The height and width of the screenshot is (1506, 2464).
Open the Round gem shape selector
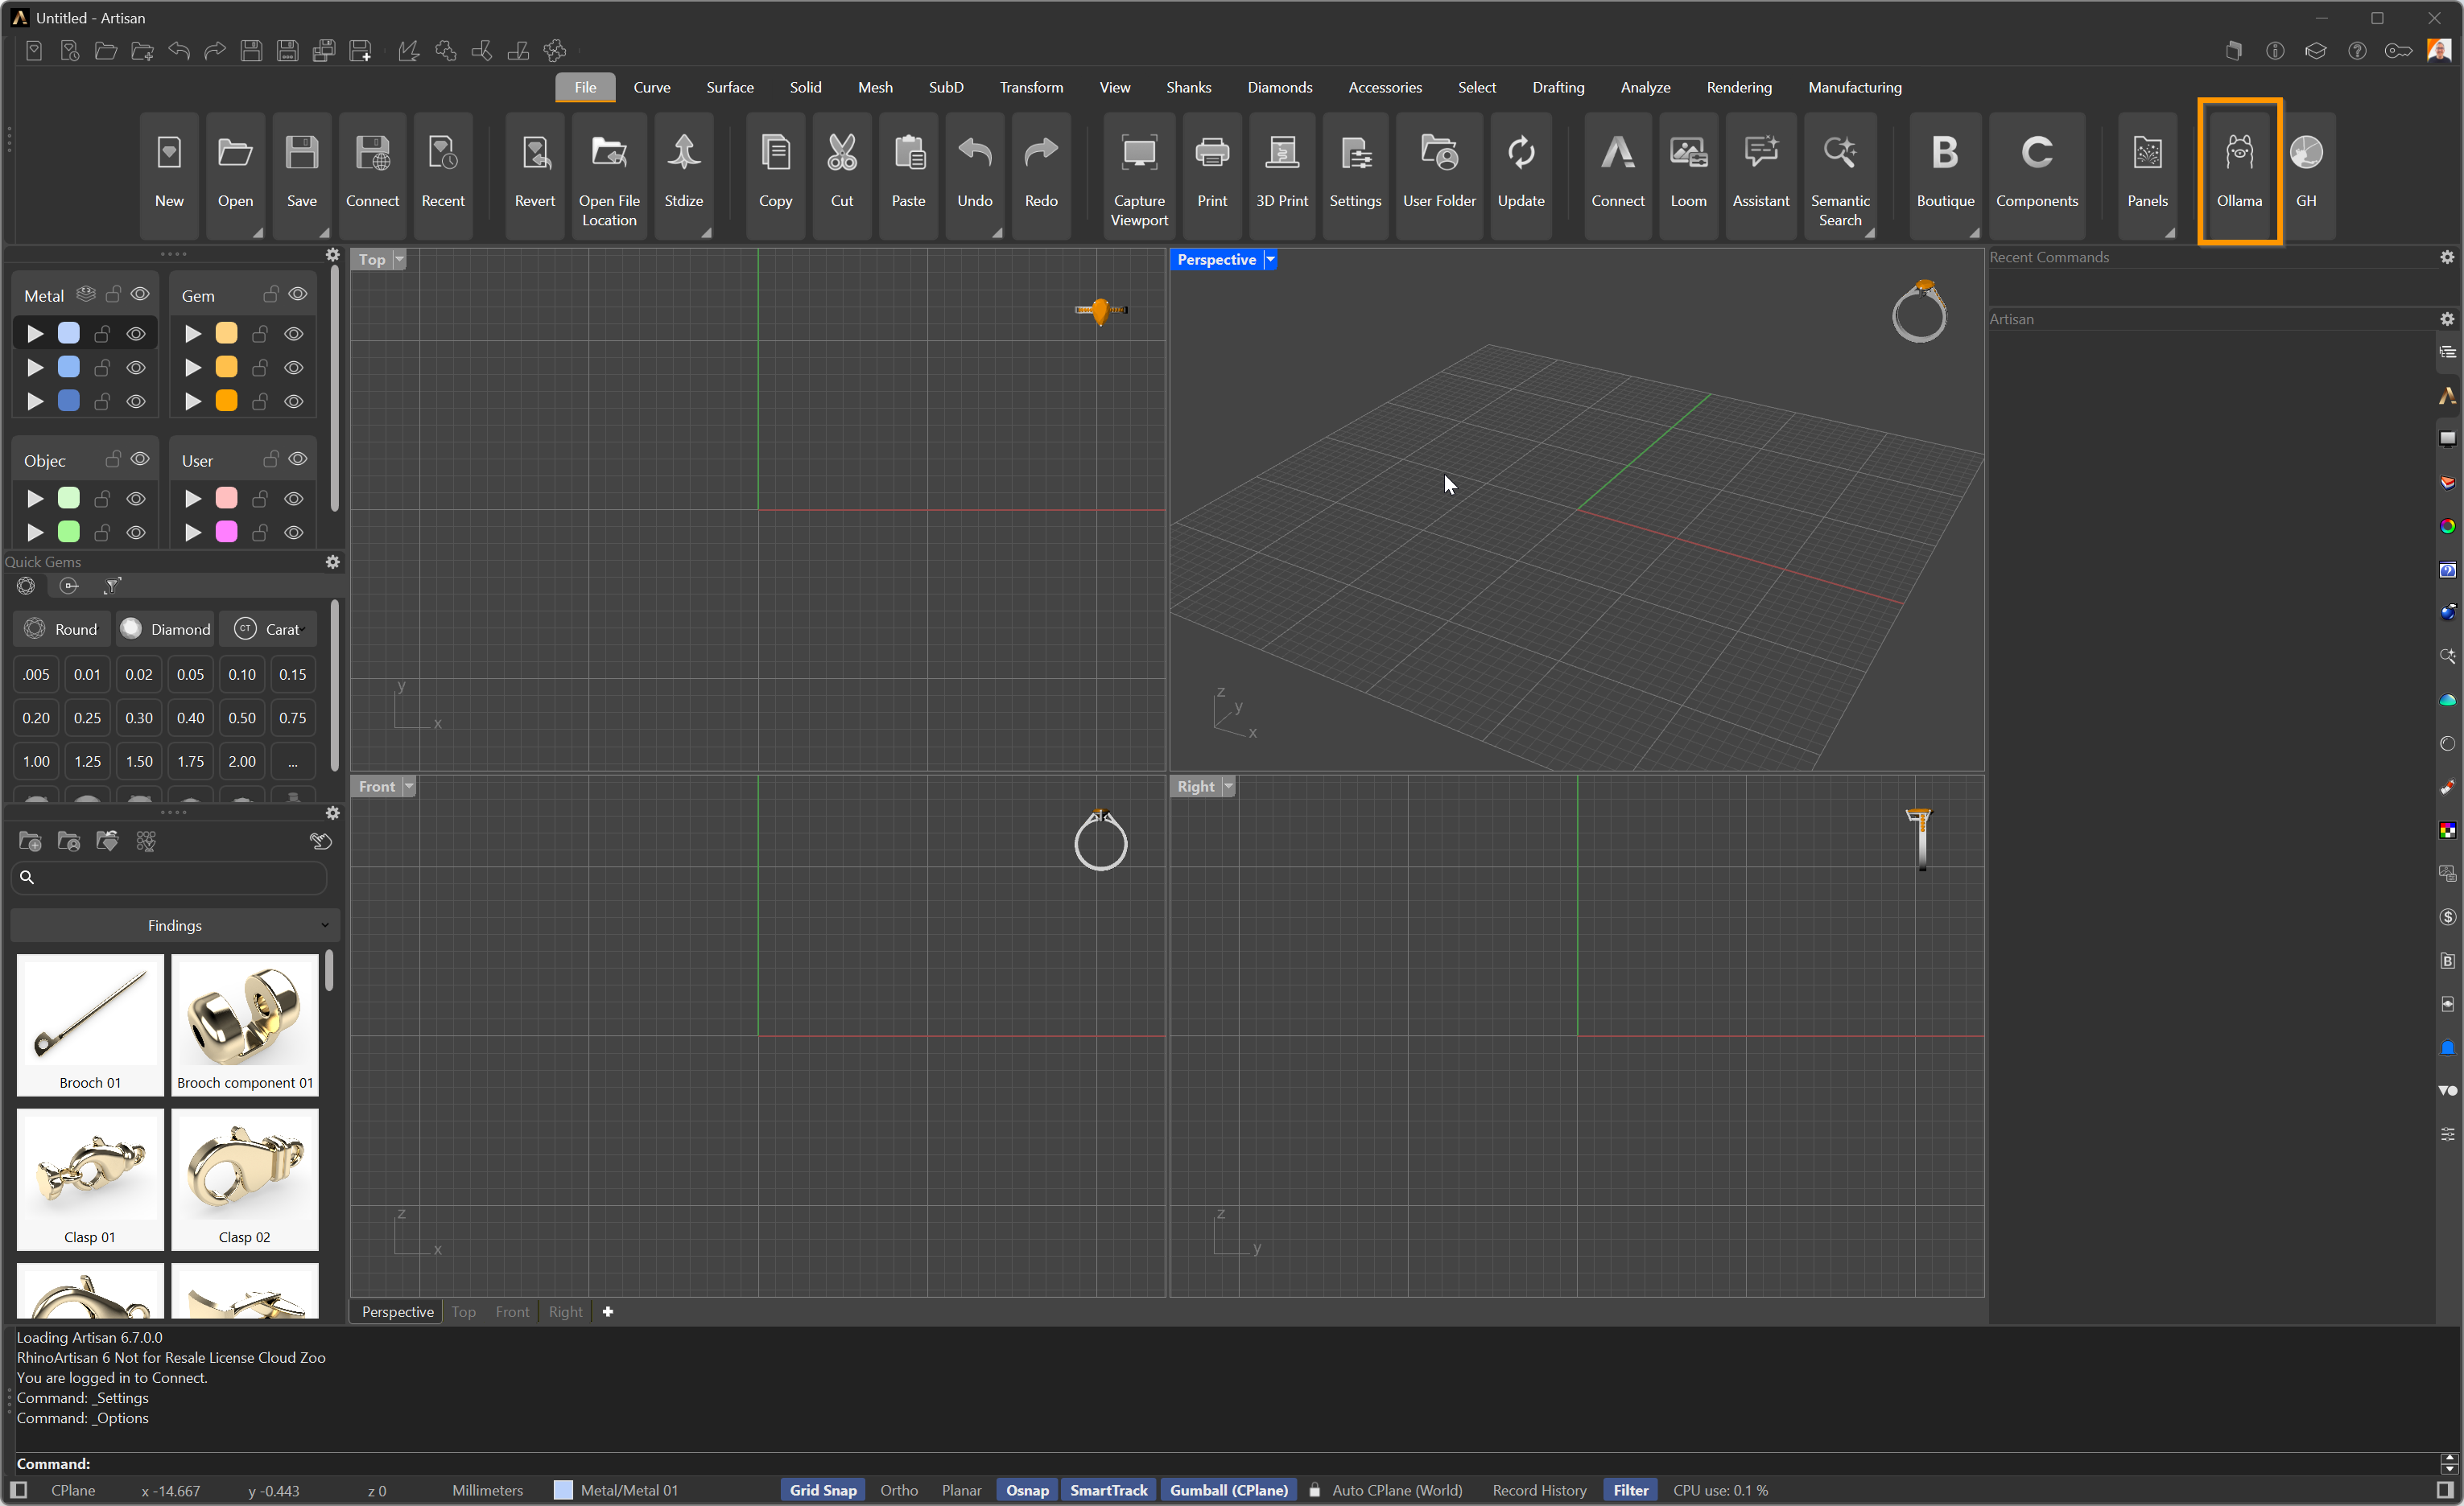62,628
